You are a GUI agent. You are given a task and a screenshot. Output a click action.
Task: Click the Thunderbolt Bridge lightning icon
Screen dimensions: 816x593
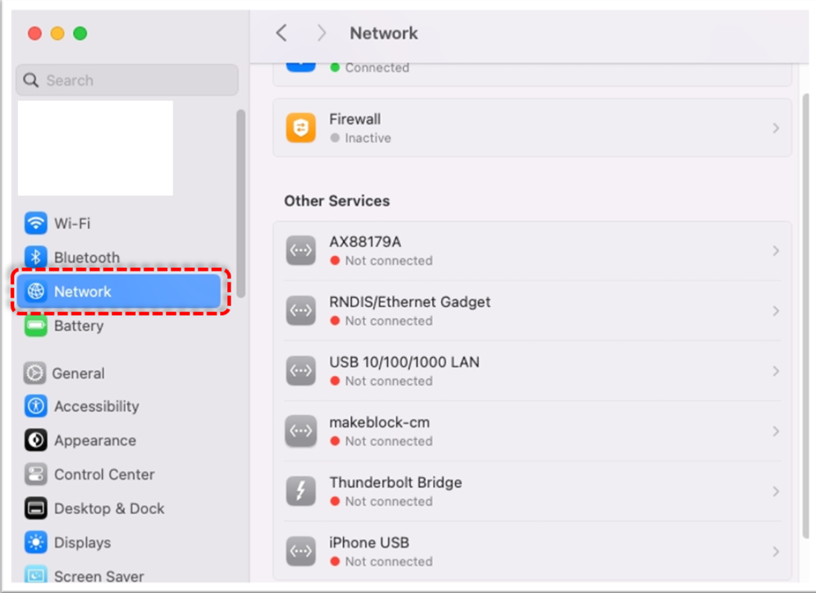301,491
